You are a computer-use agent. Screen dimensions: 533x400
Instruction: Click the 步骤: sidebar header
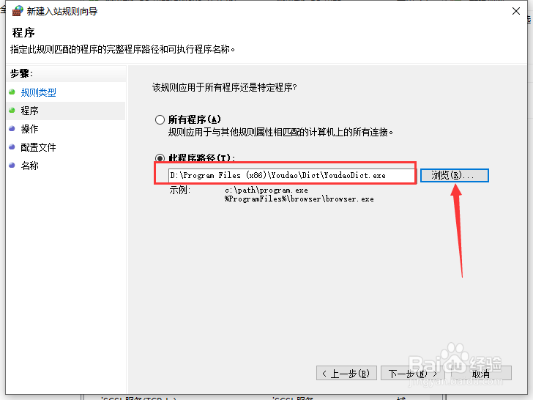click(21, 73)
